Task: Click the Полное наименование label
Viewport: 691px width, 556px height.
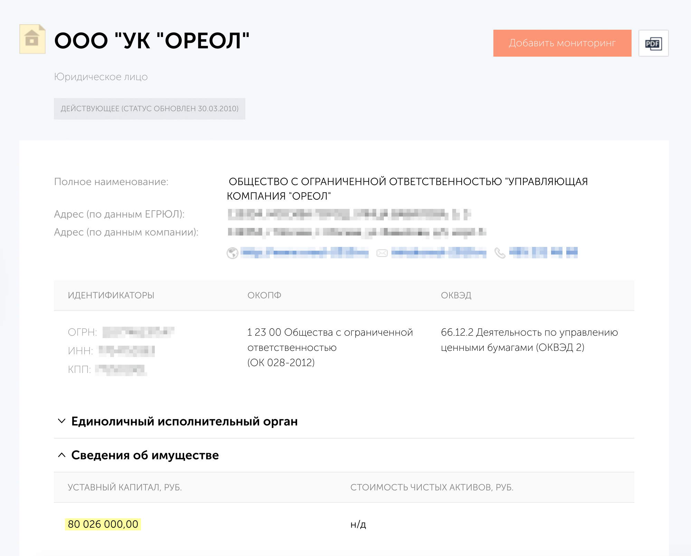Action: click(111, 182)
